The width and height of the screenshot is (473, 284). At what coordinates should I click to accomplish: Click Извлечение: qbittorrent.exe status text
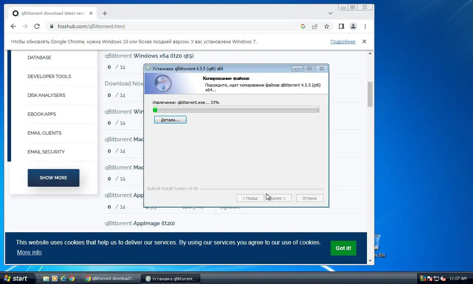pyautogui.click(x=186, y=102)
